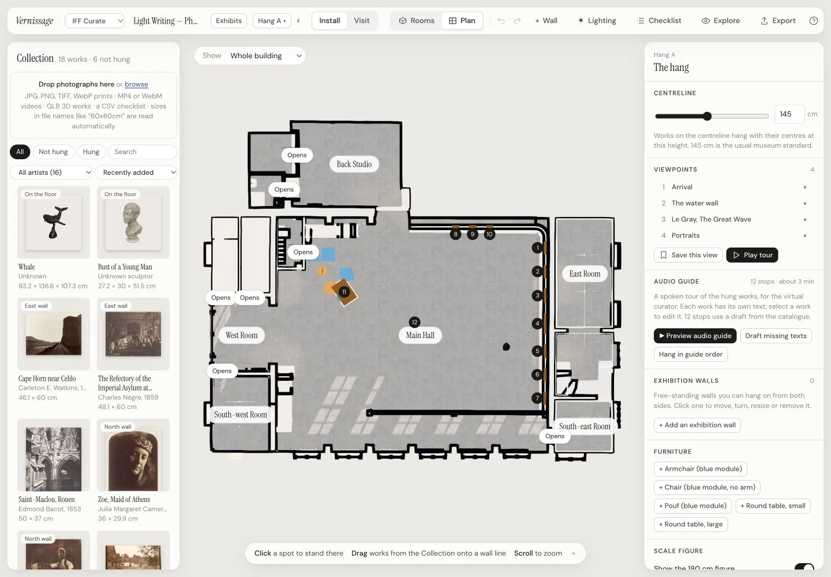Select the Whale sculpture thumbnail
The width and height of the screenshot is (831, 577).
pos(54,222)
